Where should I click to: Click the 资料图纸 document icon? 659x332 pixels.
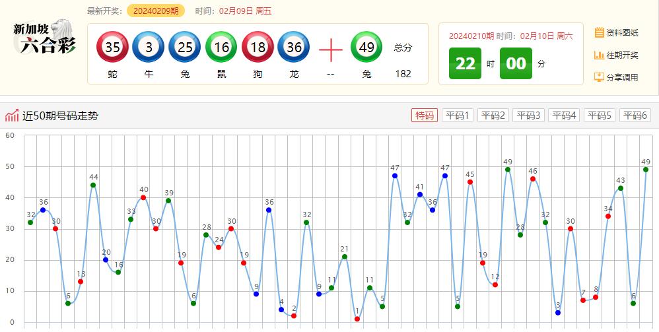coord(600,32)
